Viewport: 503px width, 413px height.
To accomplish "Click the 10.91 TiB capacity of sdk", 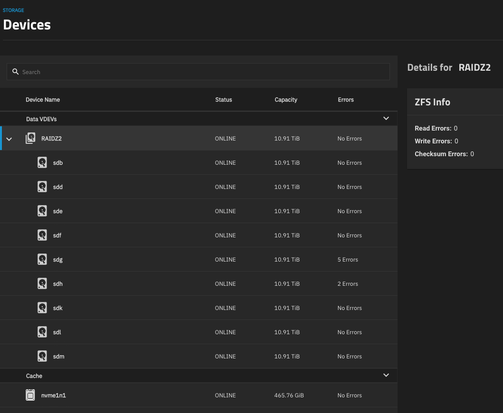I will 287,308.
